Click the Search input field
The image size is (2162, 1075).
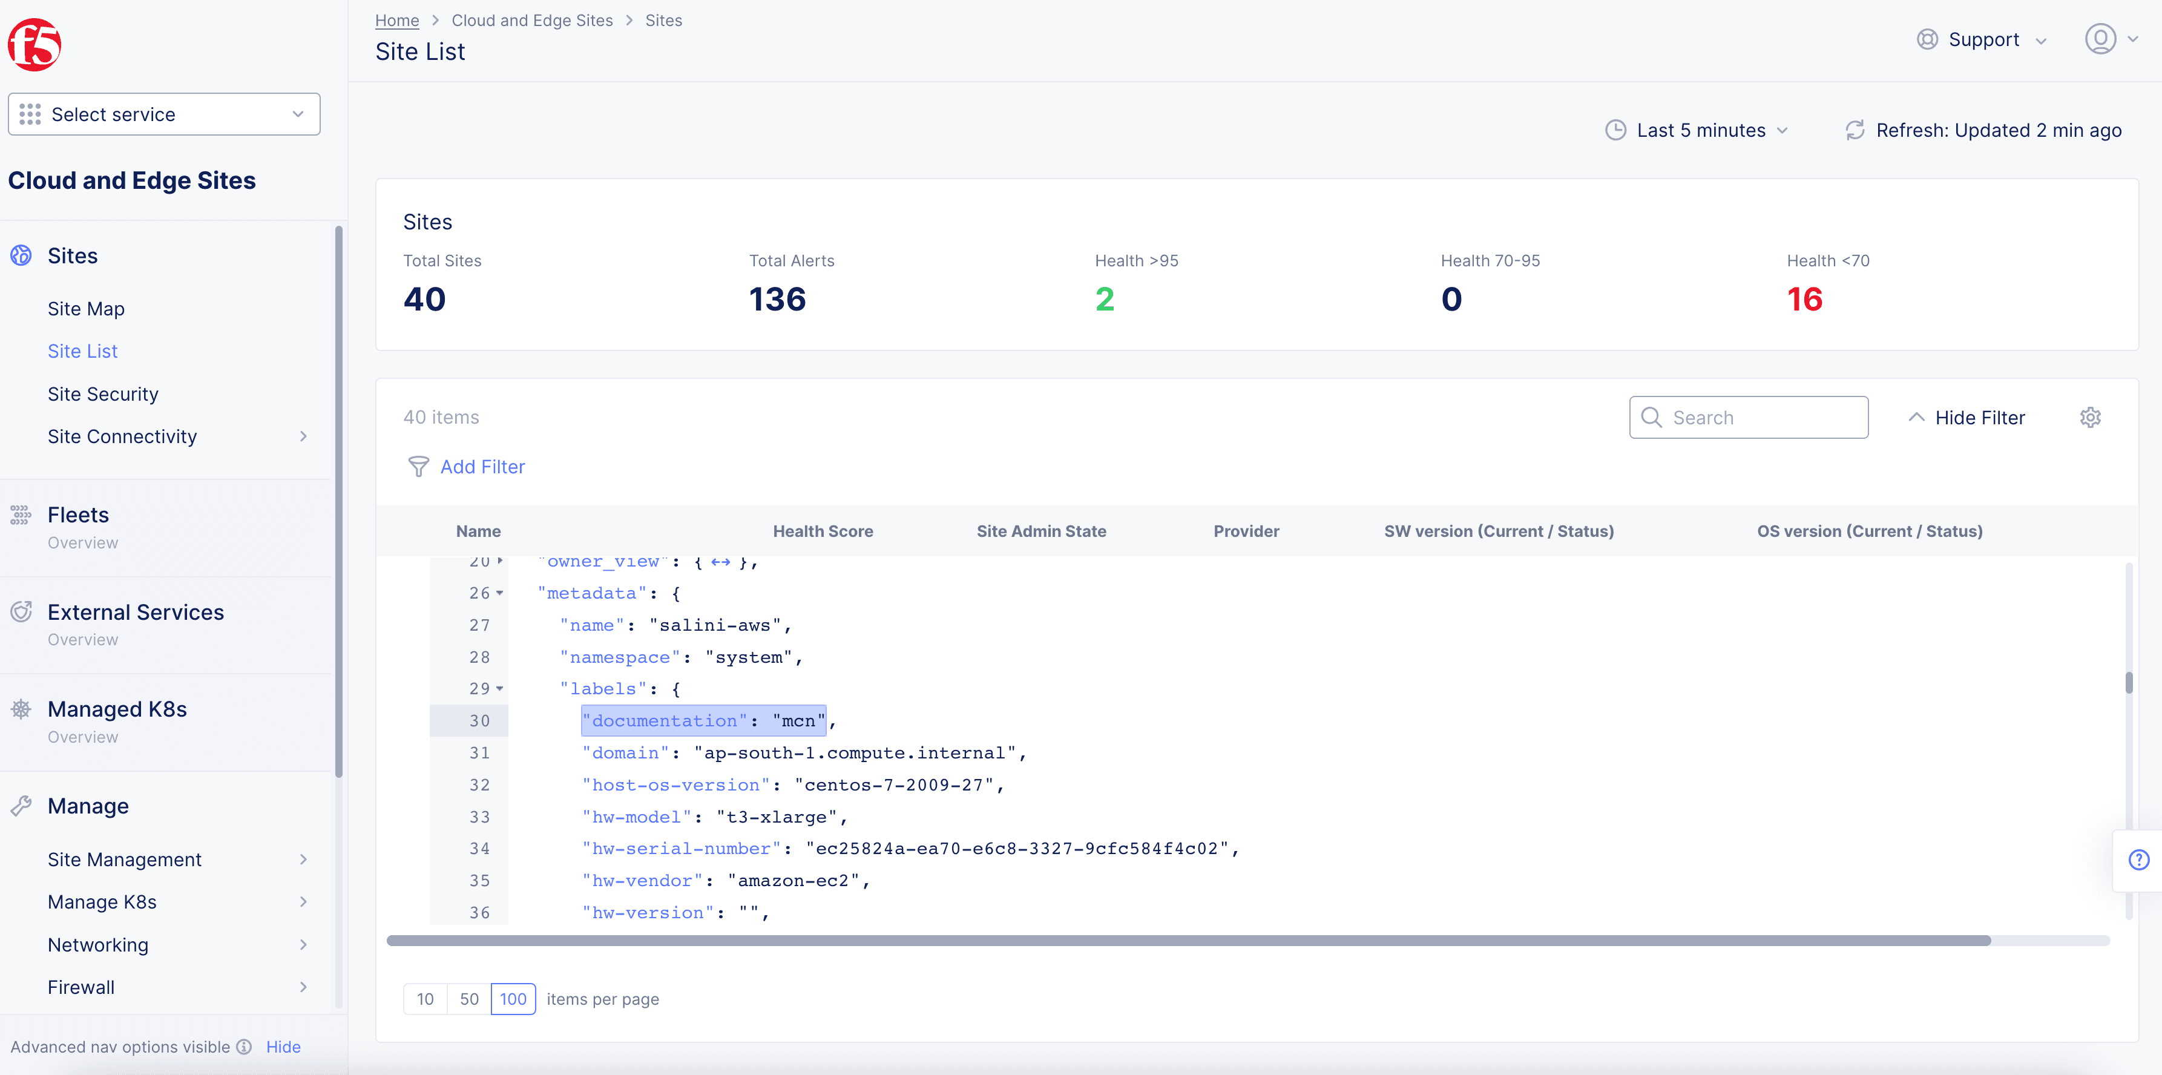tap(1750, 418)
